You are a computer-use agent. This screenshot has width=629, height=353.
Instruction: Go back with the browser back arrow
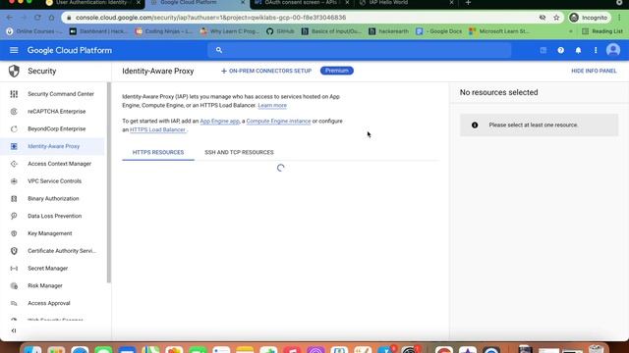click(10, 18)
